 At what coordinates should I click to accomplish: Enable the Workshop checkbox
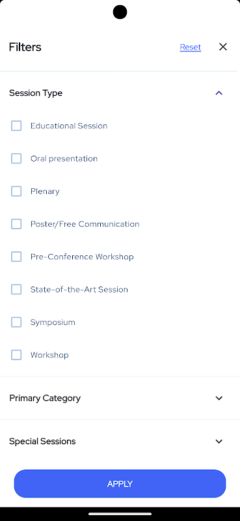coord(16,355)
